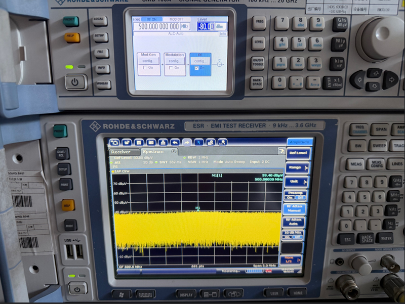Select RF Atten Auto softkey
Viewport: 405px width, 304px height.
point(293,222)
